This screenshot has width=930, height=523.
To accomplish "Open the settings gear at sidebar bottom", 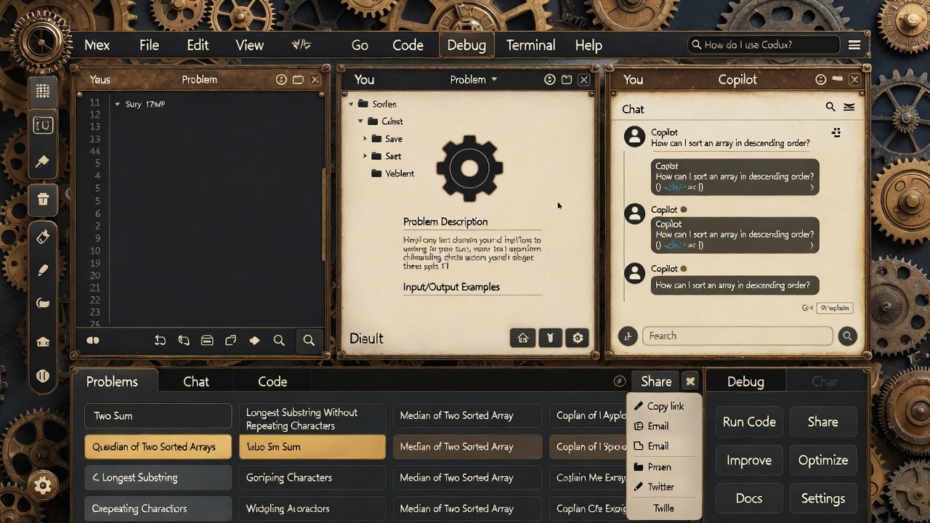I will (x=43, y=485).
